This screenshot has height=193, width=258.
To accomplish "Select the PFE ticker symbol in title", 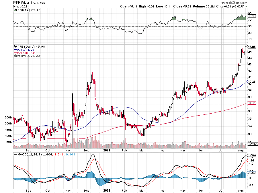I will tap(17, 3).
